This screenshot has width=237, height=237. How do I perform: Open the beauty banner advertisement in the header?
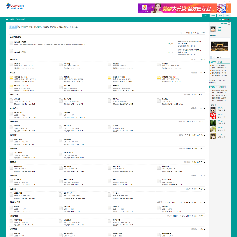(x=177, y=9)
